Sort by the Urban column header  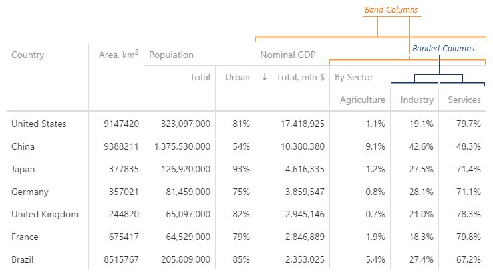tap(238, 77)
